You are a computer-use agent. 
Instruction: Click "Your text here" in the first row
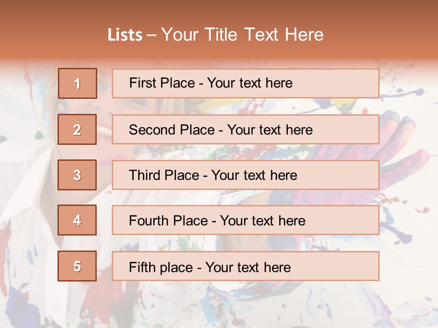point(250,83)
